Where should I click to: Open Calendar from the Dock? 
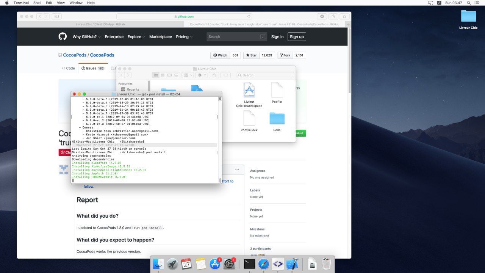(186, 264)
